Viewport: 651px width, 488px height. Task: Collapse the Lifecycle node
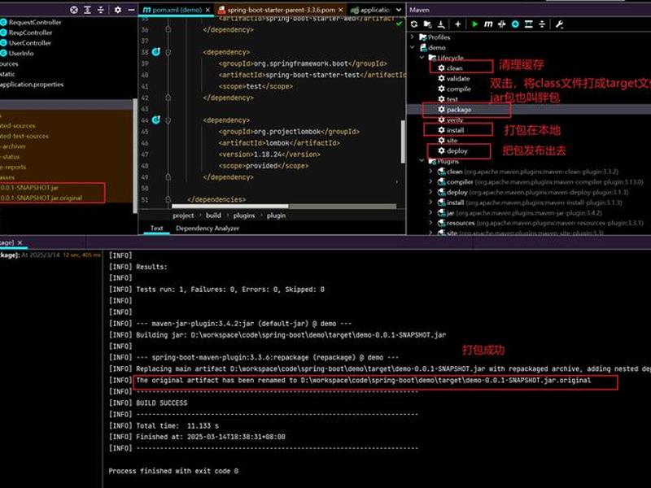(x=422, y=58)
